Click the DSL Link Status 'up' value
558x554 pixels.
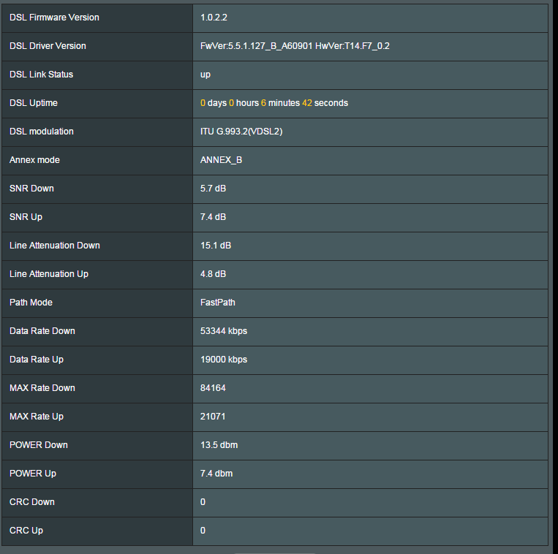pyautogui.click(x=205, y=75)
